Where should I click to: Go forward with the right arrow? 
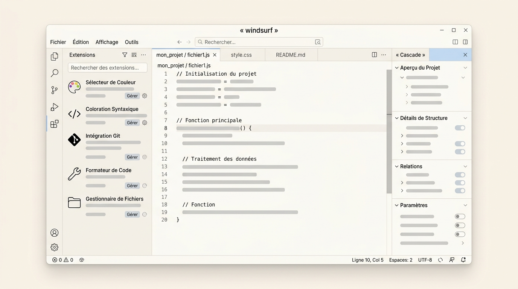tap(189, 42)
